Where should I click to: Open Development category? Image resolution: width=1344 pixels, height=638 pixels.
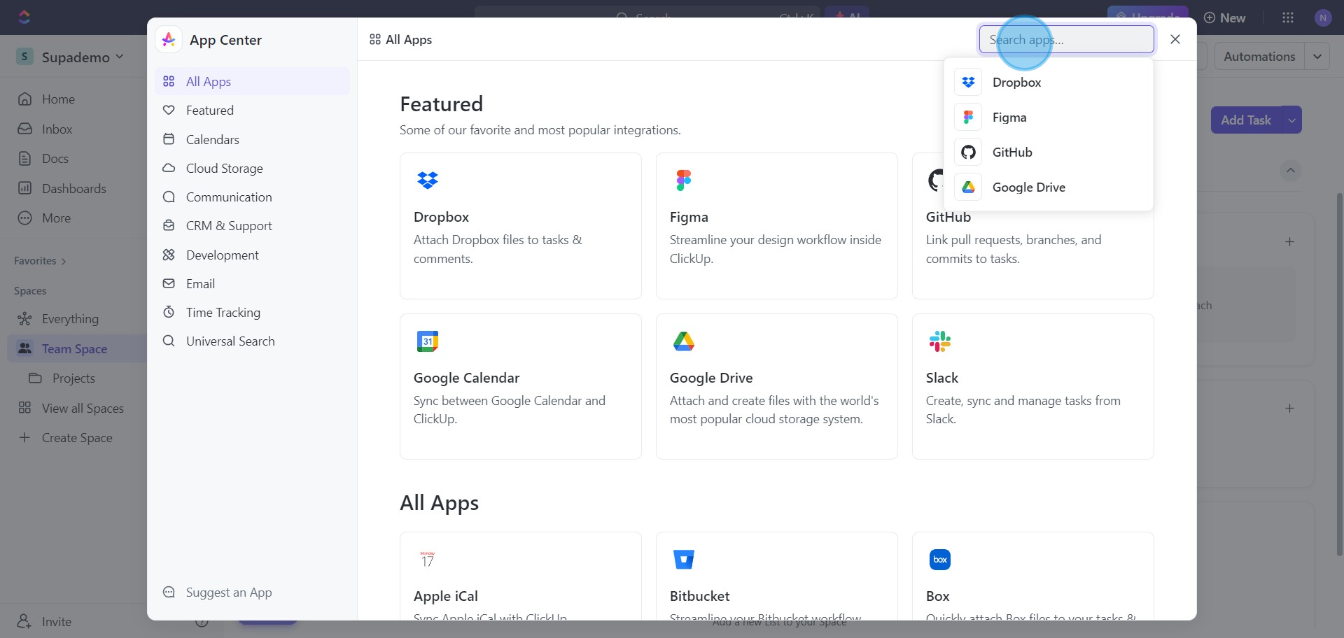click(x=252, y=255)
